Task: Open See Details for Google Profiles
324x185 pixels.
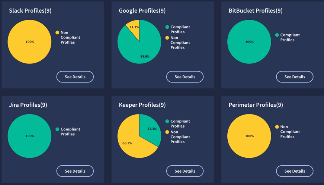Action: [x=185, y=77]
